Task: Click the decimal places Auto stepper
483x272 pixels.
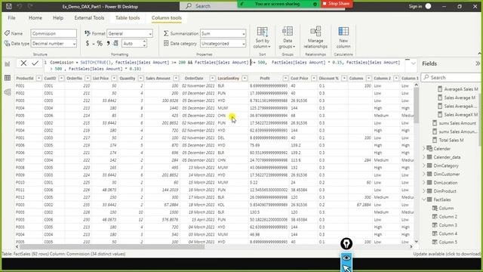Action: coord(144,44)
